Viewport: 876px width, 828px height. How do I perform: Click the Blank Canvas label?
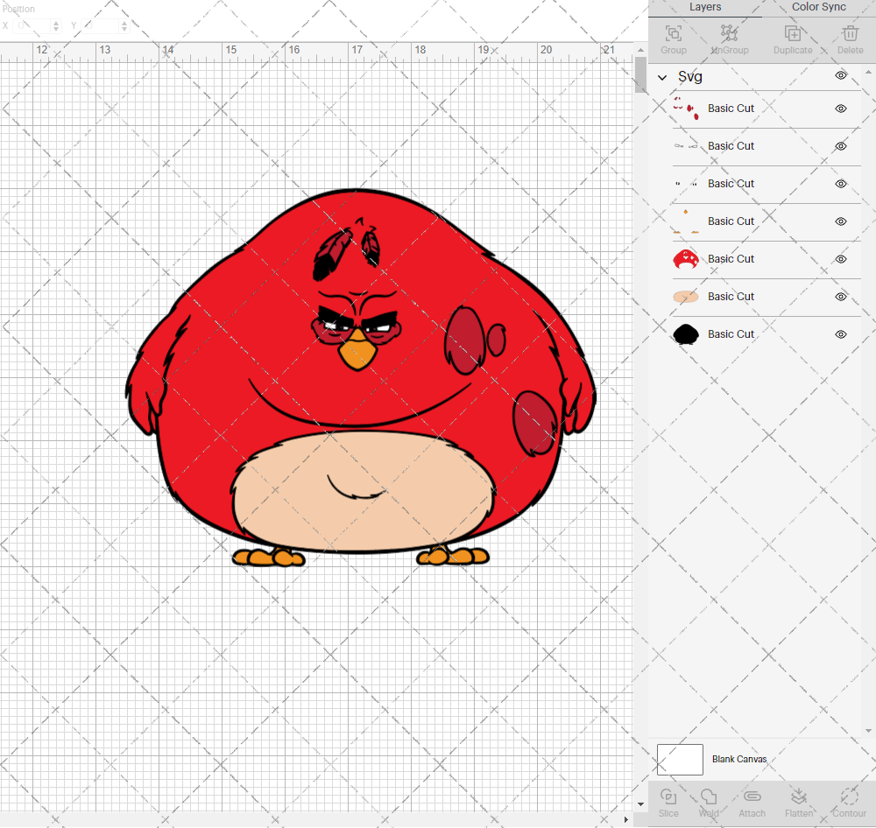739,760
